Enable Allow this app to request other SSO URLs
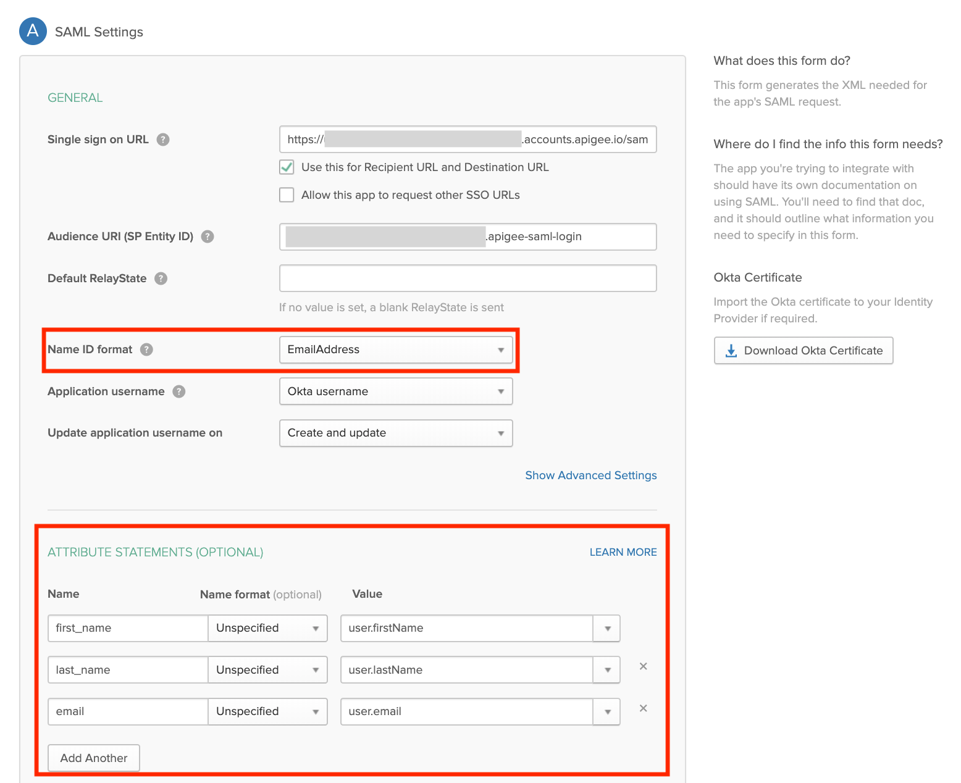 287,195
